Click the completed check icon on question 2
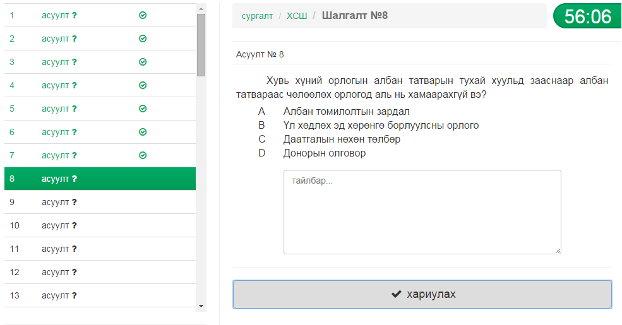Viewport: 622px width, 325px height. tap(143, 39)
